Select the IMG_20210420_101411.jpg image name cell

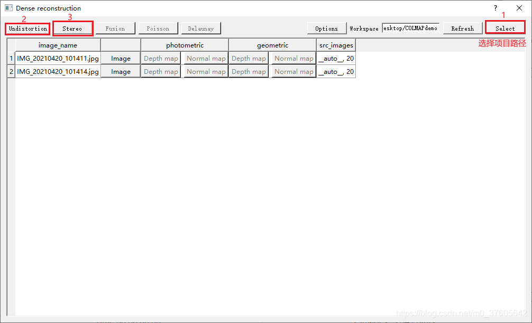pyautogui.click(x=57, y=58)
